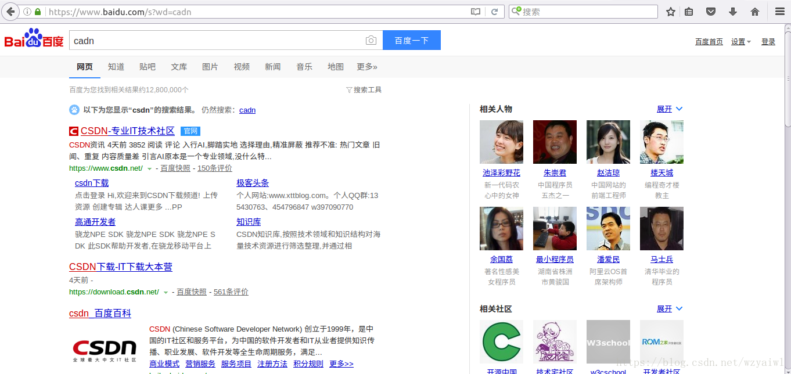This screenshot has height=374, width=791.
Task: Expand the 相关社区 section with 展开
Action: click(x=670, y=309)
